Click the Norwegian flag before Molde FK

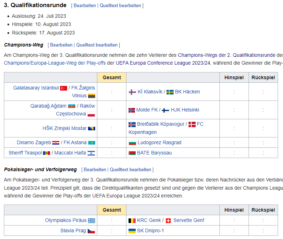tap(132, 110)
